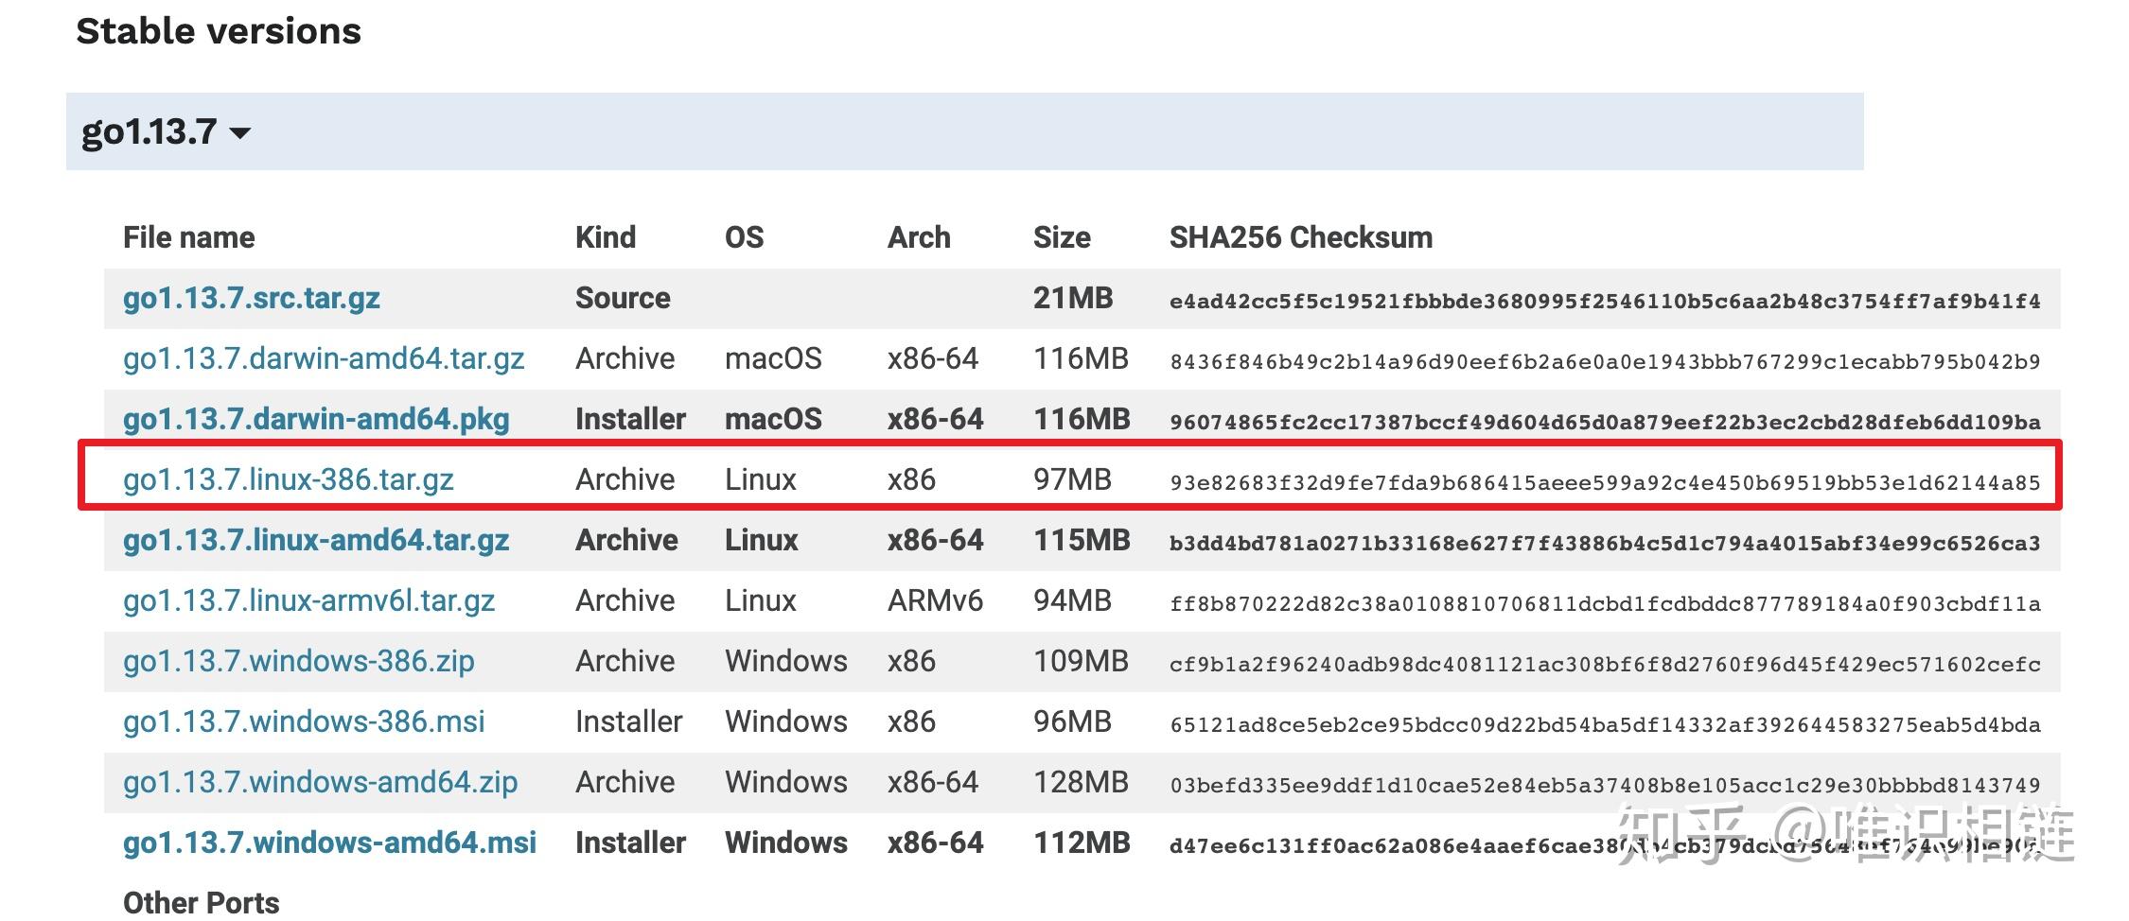
Task: Click the SHA256 Checksum column header
Action: click(1301, 237)
